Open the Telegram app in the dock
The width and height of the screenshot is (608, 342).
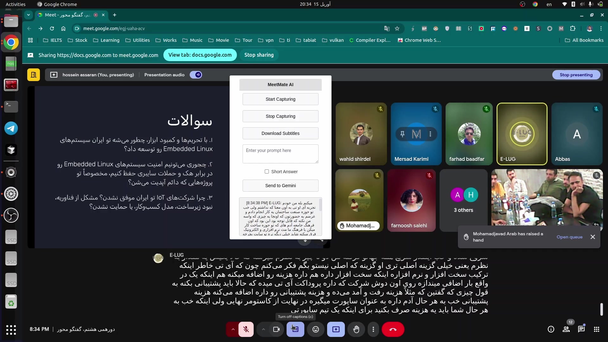click(11, 129)
